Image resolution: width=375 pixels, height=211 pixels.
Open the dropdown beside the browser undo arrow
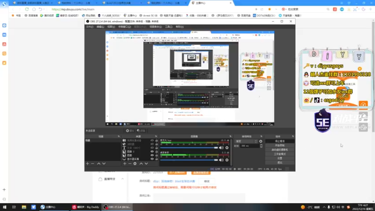[x=44, y=9]
